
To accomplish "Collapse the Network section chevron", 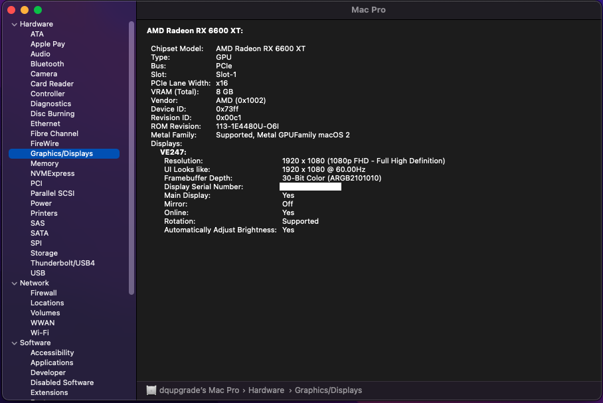I will [x=14, y=283].
